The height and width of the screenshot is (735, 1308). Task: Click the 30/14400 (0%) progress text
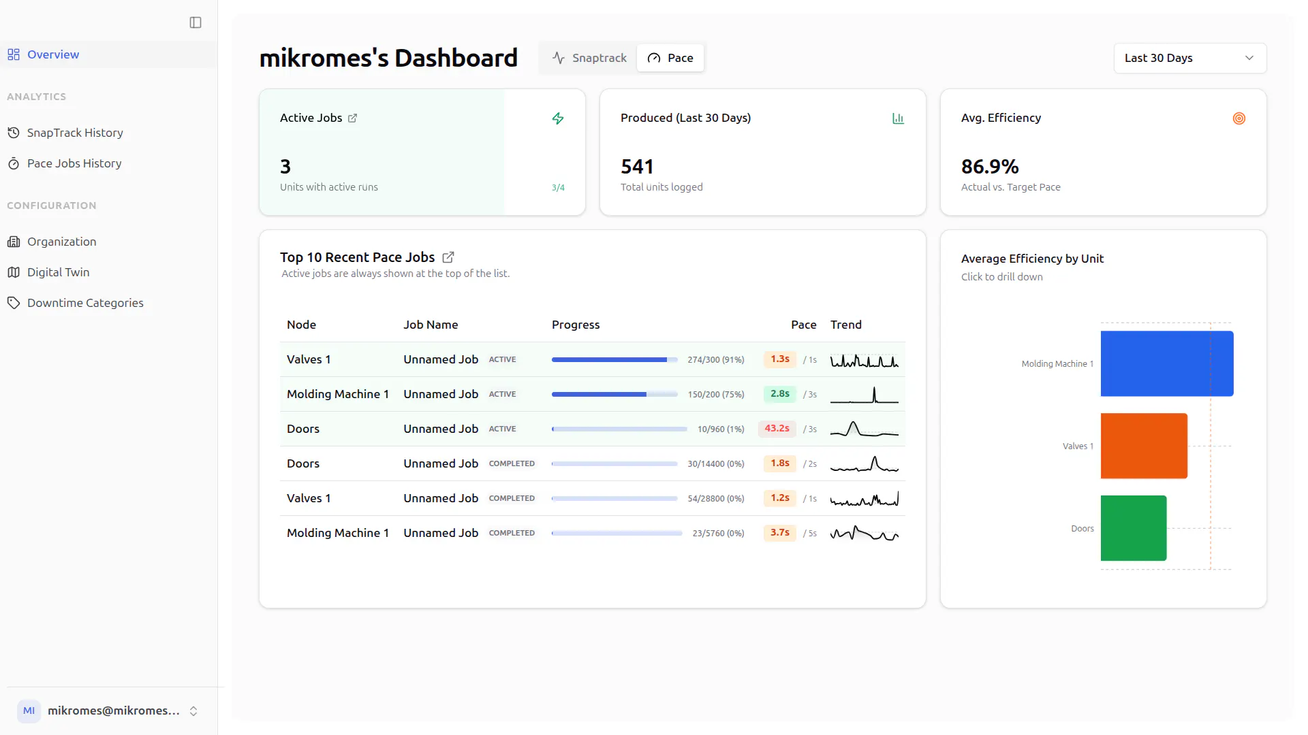715,464
